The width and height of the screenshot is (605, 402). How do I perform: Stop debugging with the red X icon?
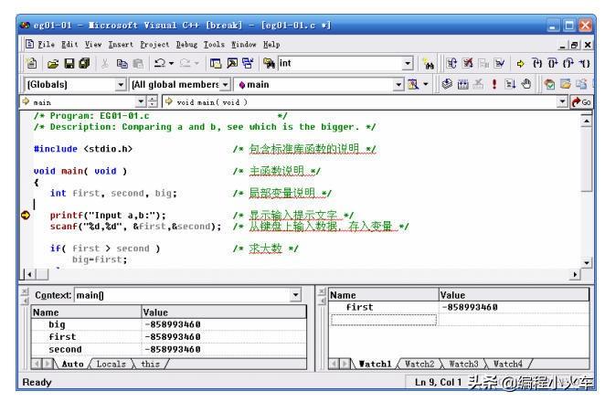click(468, 63)
